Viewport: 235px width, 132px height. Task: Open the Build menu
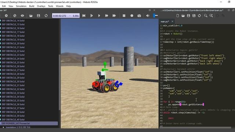[32, 6]
